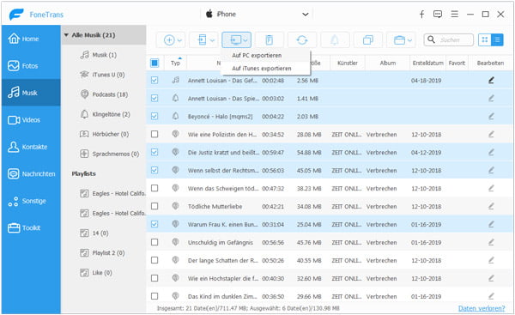This screenshot has width=515, height=315.
Task: Click the duplicate finder toolbar icon
Action: [x=368, y=40]
